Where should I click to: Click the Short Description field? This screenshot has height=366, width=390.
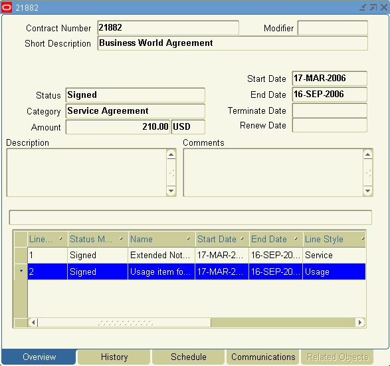[x=233, y=43]
